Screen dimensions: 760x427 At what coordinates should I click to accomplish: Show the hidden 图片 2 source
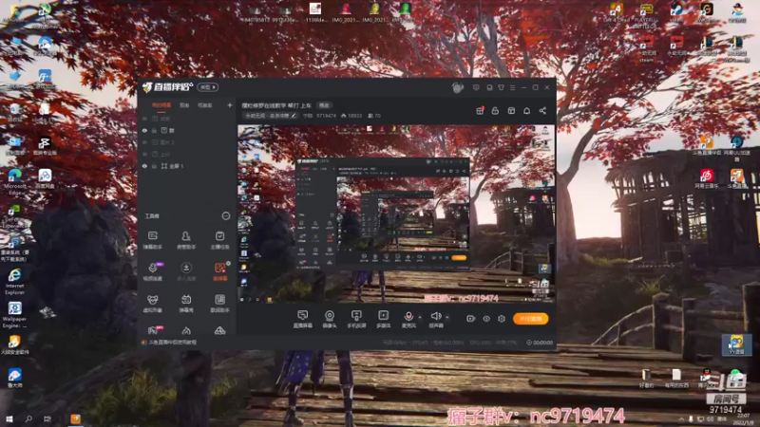pos(144,142)
